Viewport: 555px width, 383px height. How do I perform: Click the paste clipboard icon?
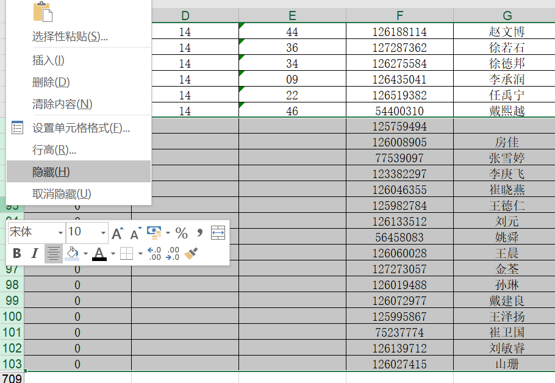(43, 12)
